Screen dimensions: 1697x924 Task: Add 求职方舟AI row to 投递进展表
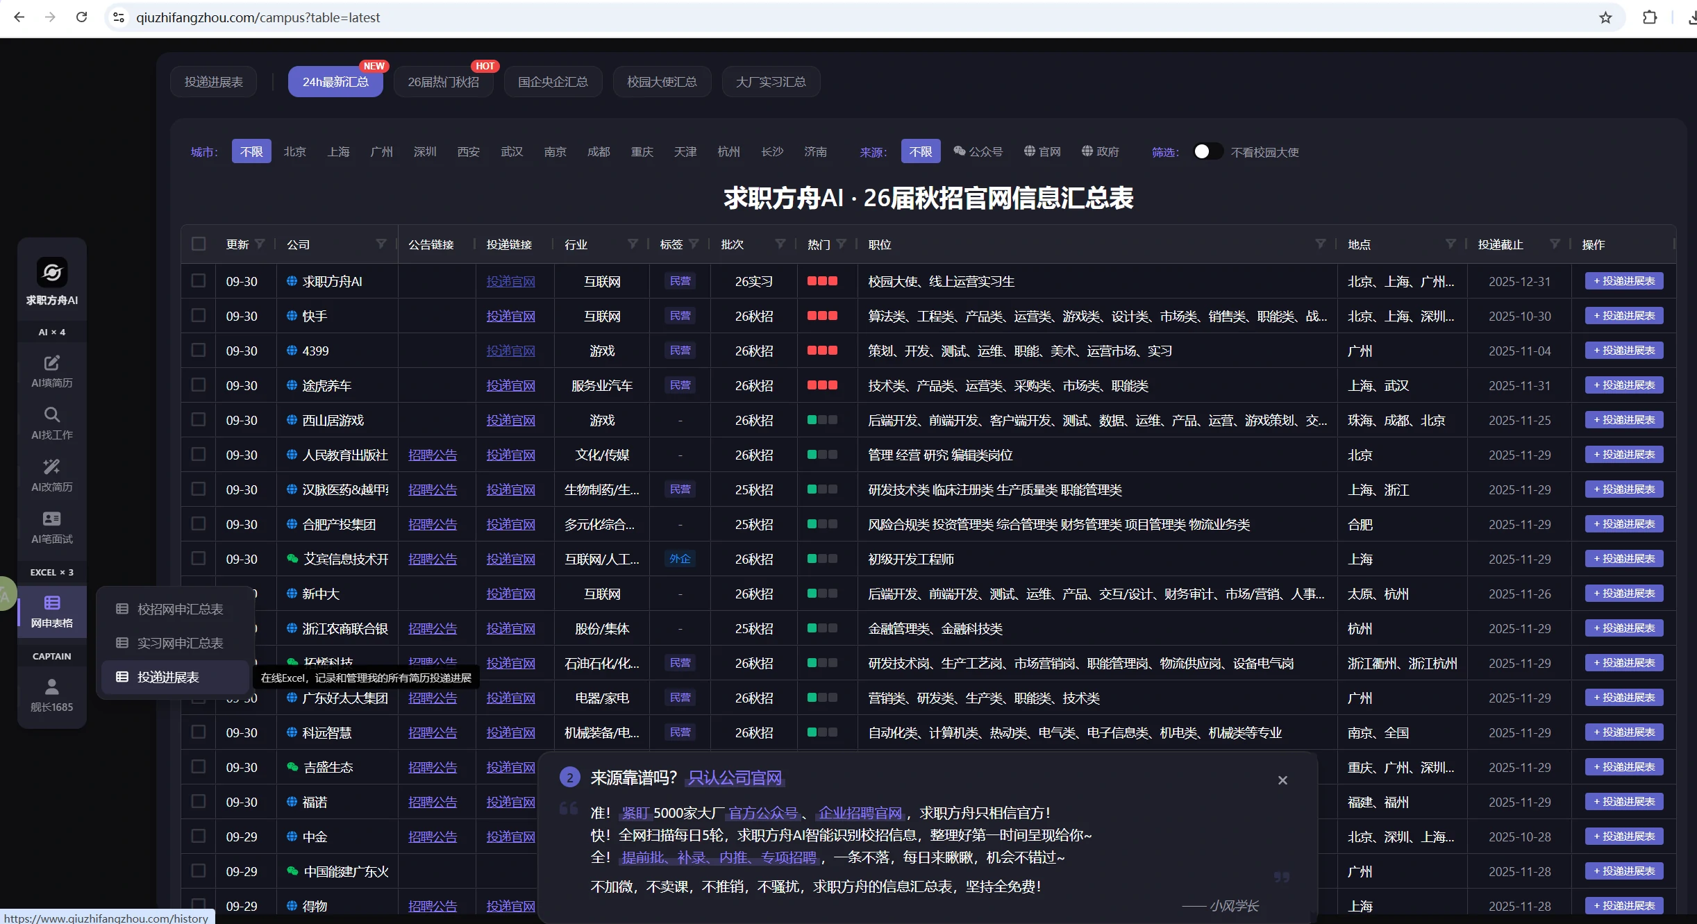[x=1624, y=281]
